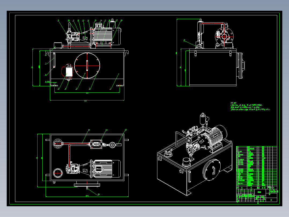Click balloon number 13 in the front view
The image size is (289, 217).
83,20
